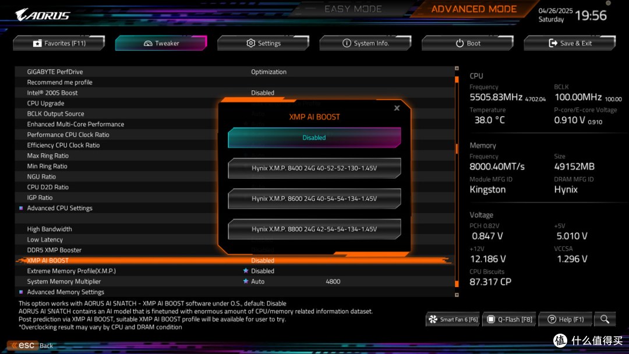Open Q-Flash [F8] utility

510,319
